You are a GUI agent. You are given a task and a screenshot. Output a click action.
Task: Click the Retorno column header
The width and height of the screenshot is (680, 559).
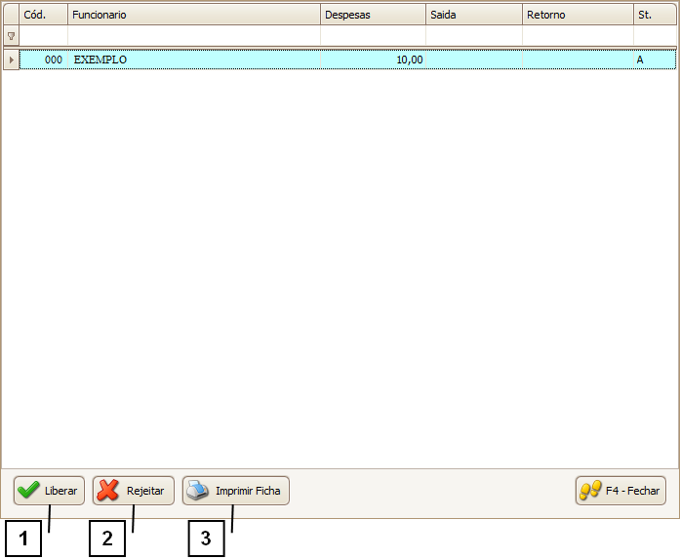coord(577,15)
